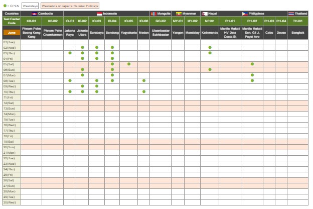Click the THJ01 test center code

297,21
